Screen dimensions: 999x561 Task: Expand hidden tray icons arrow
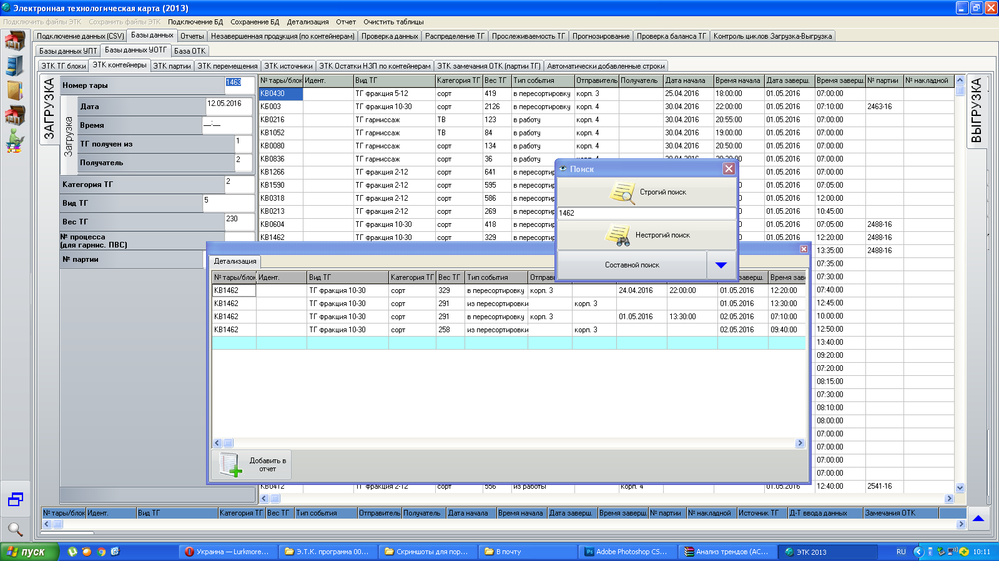(x=918, y=552)
